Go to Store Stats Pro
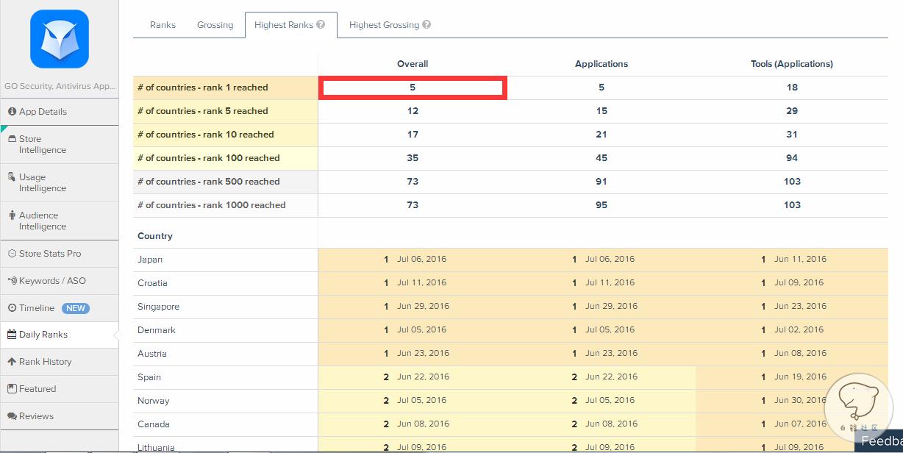This screenshot has width=903, height=453. pyautogui.click(x=49, y=254)
